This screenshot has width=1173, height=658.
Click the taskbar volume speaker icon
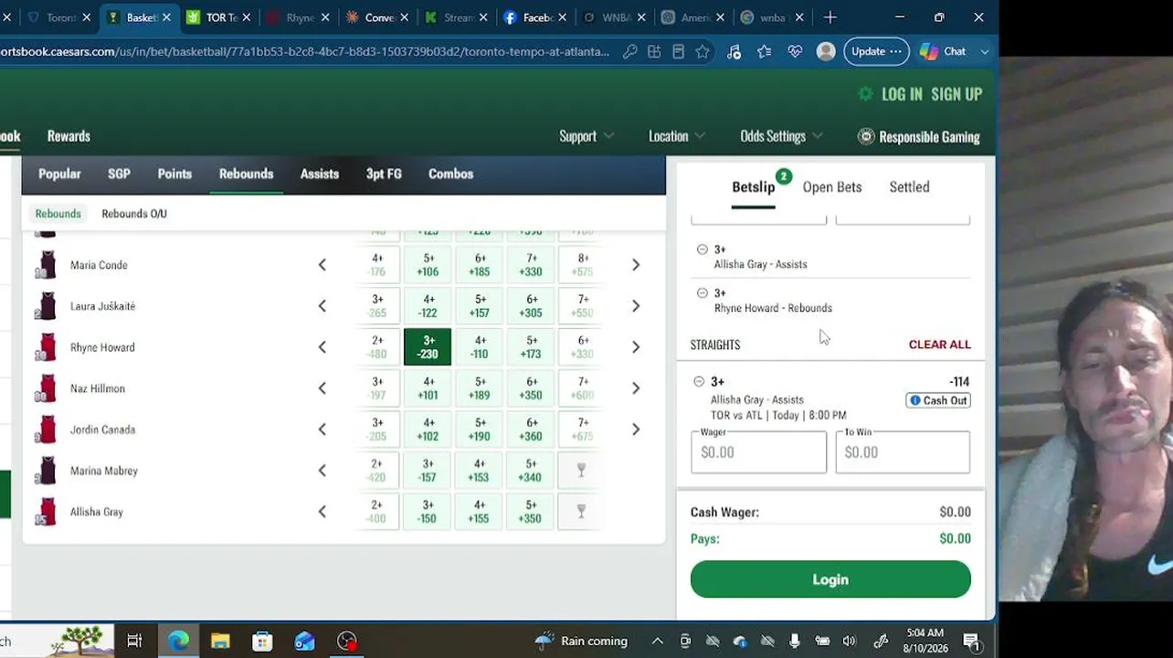click(x=850, y=642)
